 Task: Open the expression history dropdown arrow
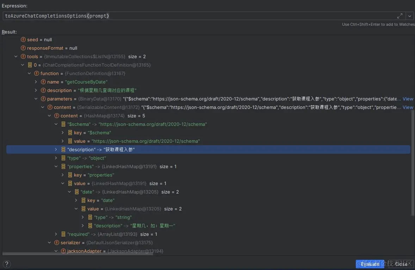click(410, 16)
